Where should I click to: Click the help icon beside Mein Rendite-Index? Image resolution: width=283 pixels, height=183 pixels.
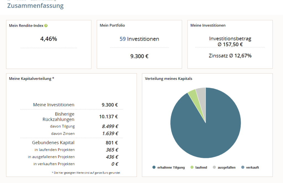[46, 26]
